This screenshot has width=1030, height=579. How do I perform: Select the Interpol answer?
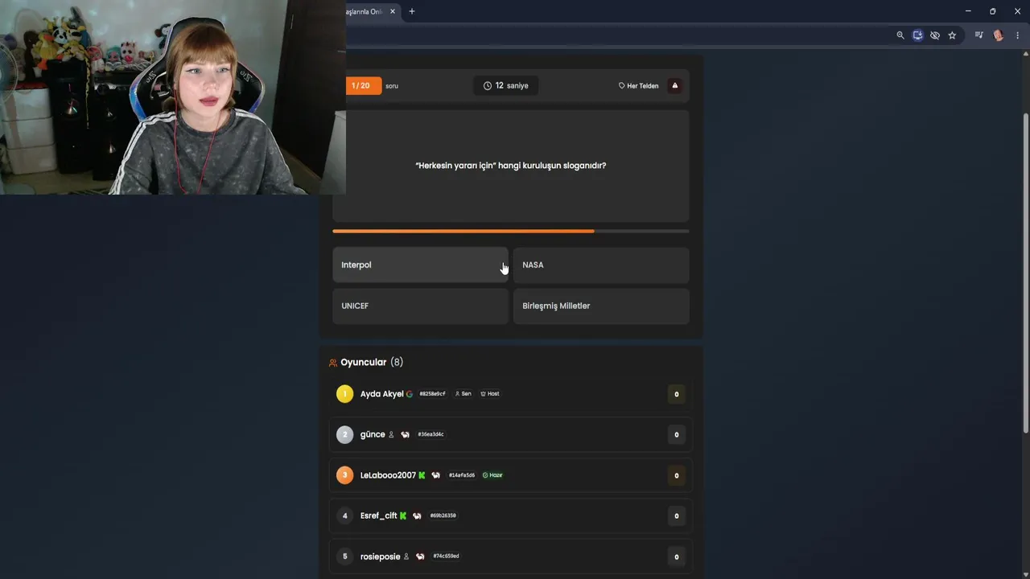click(x=420, y=265)
